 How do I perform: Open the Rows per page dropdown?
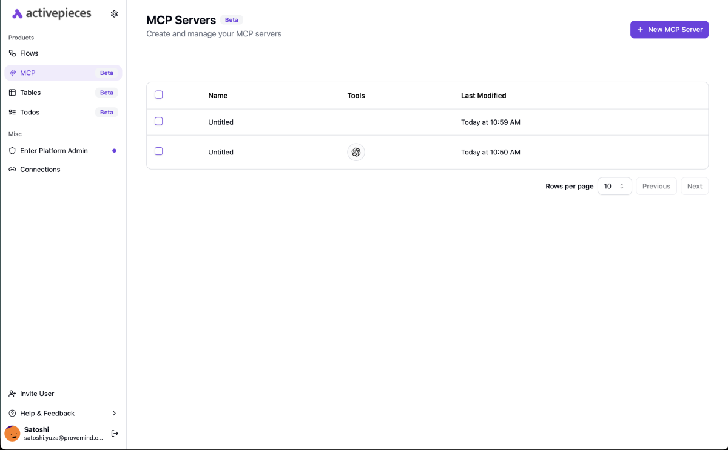click(615, 186)
